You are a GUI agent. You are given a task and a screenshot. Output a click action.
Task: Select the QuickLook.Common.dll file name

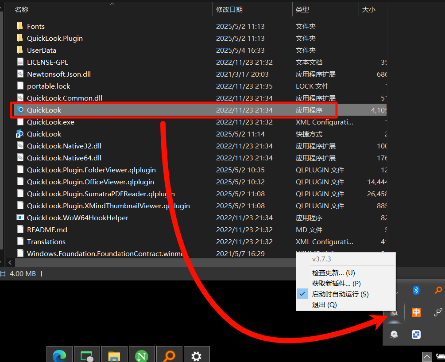tap(65, 98)
